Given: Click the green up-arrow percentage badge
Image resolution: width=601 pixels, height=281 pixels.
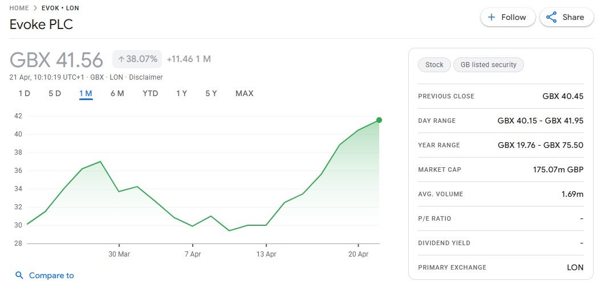Looking at the screenshot, I should pos(137,59).
